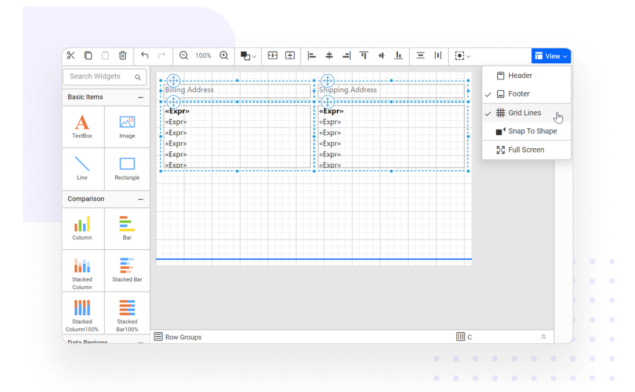Open the select-all items dropdown

pos(462,56)
